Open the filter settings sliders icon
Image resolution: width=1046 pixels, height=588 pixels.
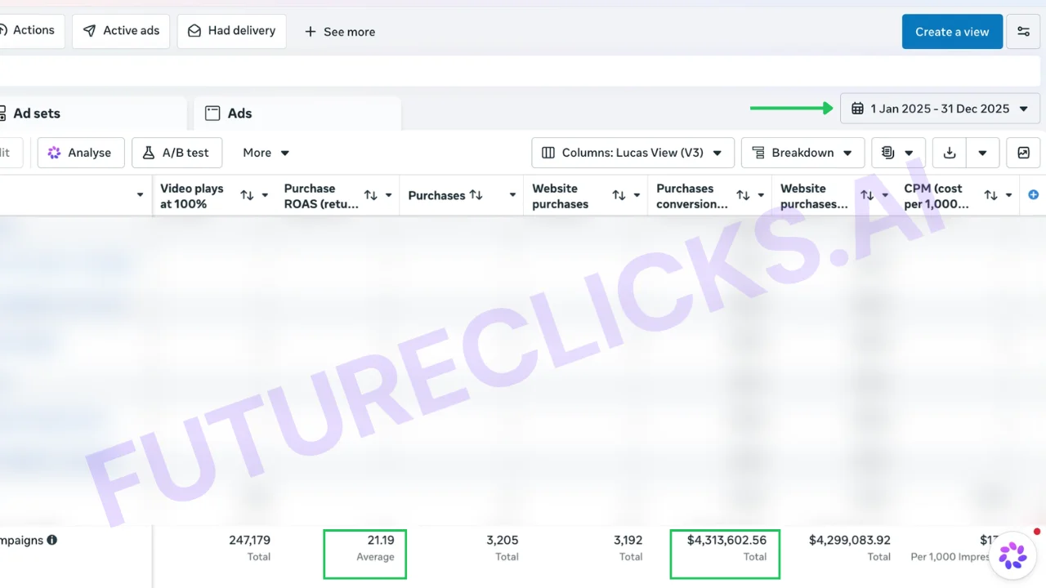point(1023,32)
